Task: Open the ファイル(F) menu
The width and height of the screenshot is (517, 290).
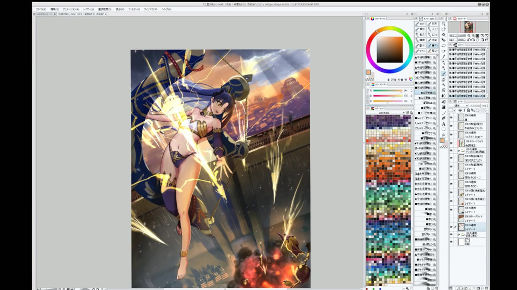Action: tap(41, 9)
